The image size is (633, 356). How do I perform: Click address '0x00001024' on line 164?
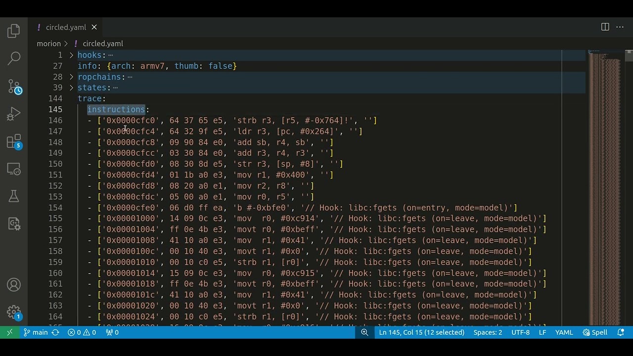pyautogui.click(x=131, y=316)
